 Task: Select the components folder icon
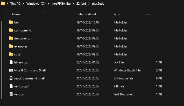[x=11, y=30]
